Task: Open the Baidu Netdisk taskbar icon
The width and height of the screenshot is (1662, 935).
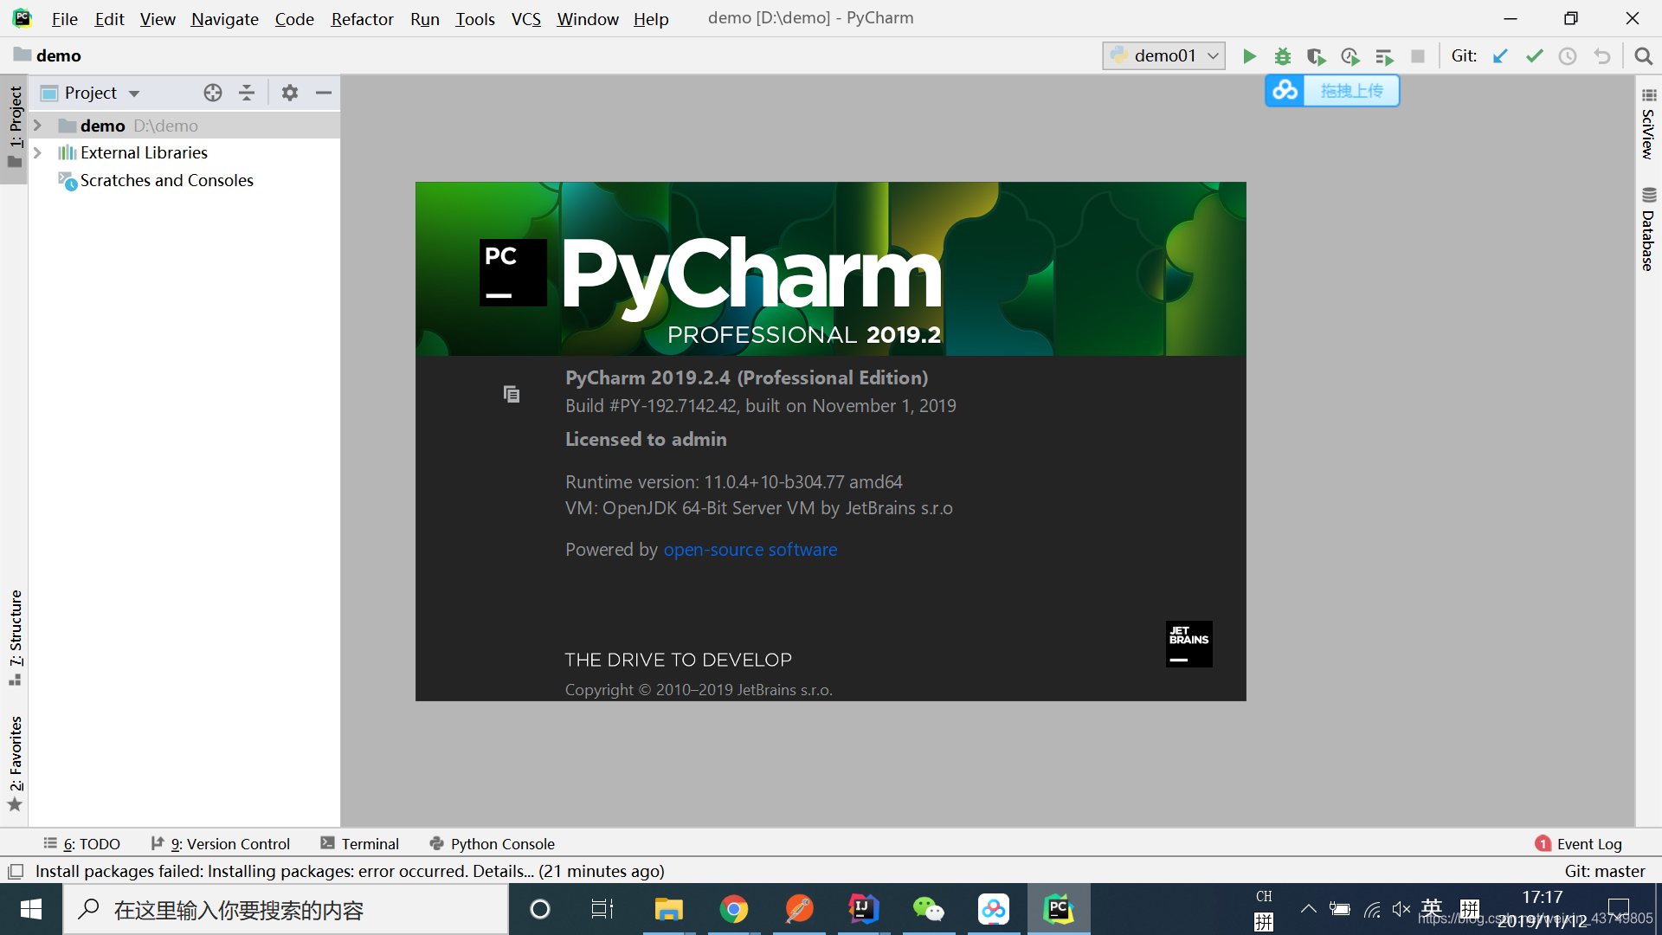Action: pos(994,909)
